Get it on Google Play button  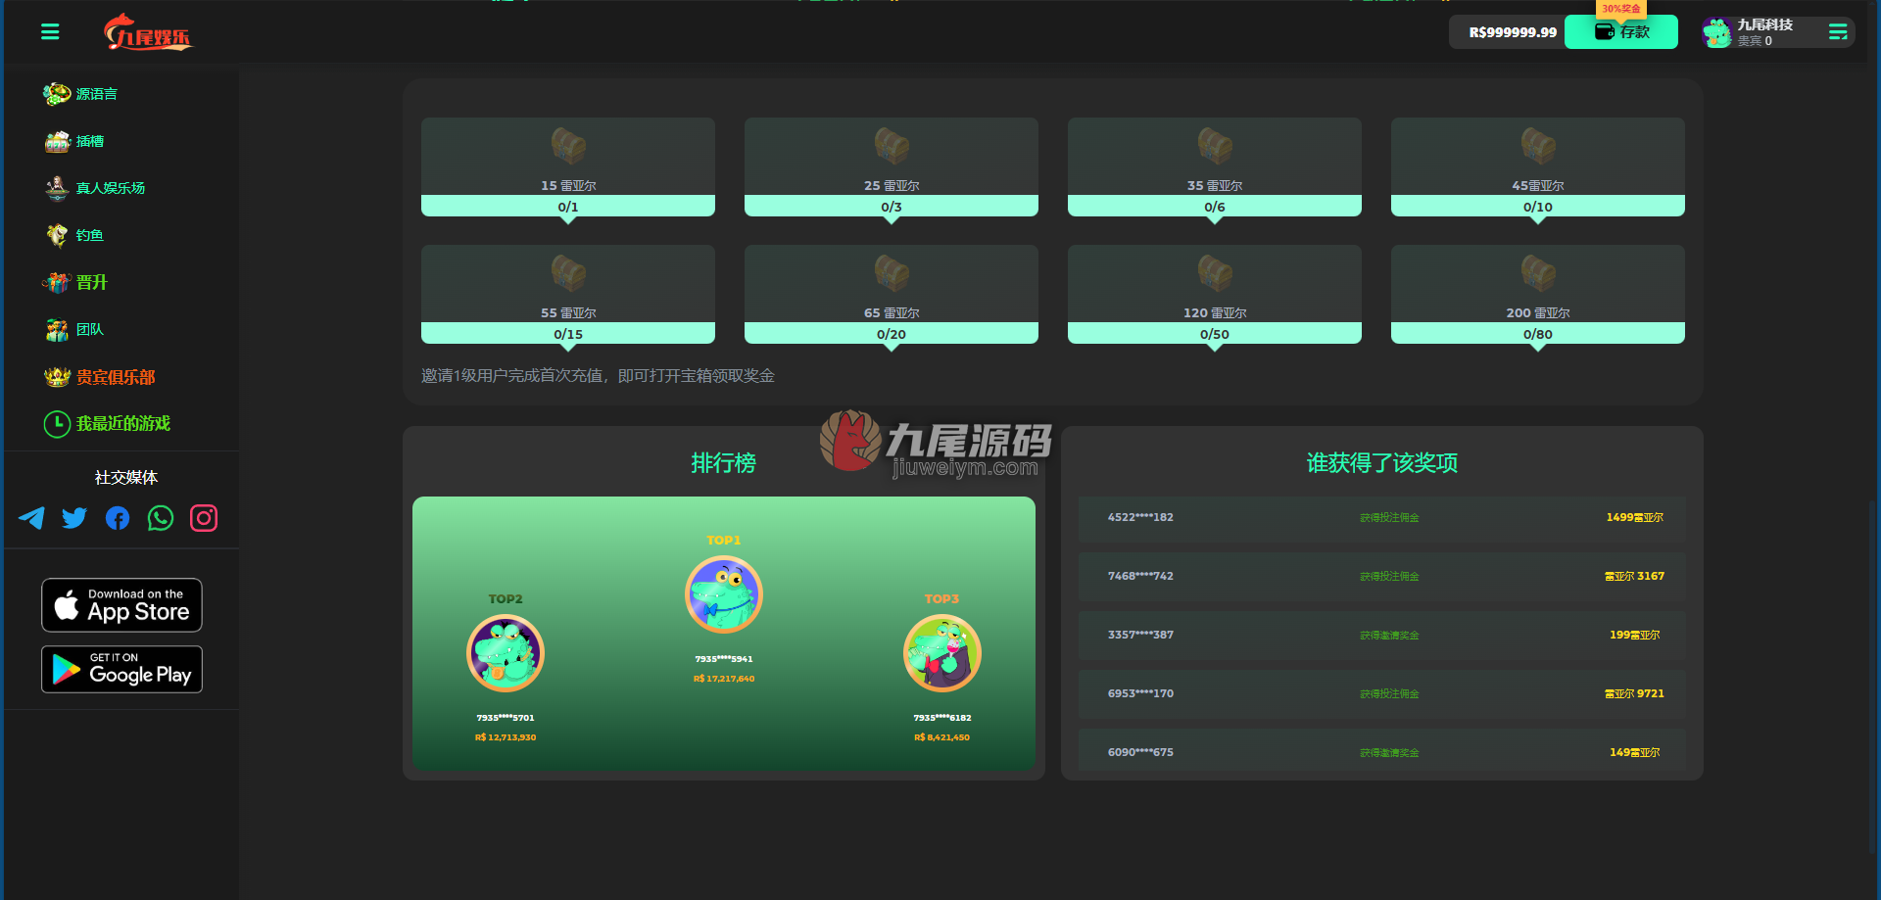pos(121,669)
